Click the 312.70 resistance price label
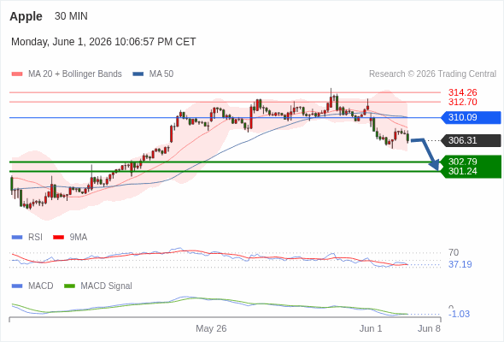The image size is (504, 342). (463, 102)
